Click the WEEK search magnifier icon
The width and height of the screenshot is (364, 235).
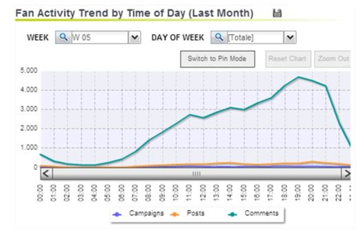64,37
